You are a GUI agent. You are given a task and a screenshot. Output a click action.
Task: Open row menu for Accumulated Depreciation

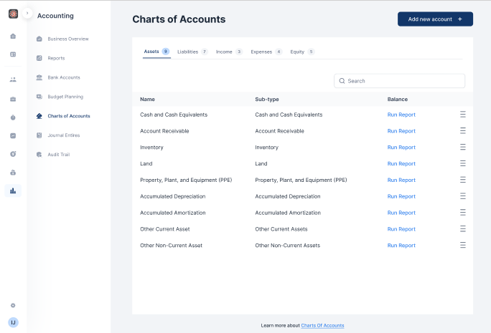click(x=463, y=196)
